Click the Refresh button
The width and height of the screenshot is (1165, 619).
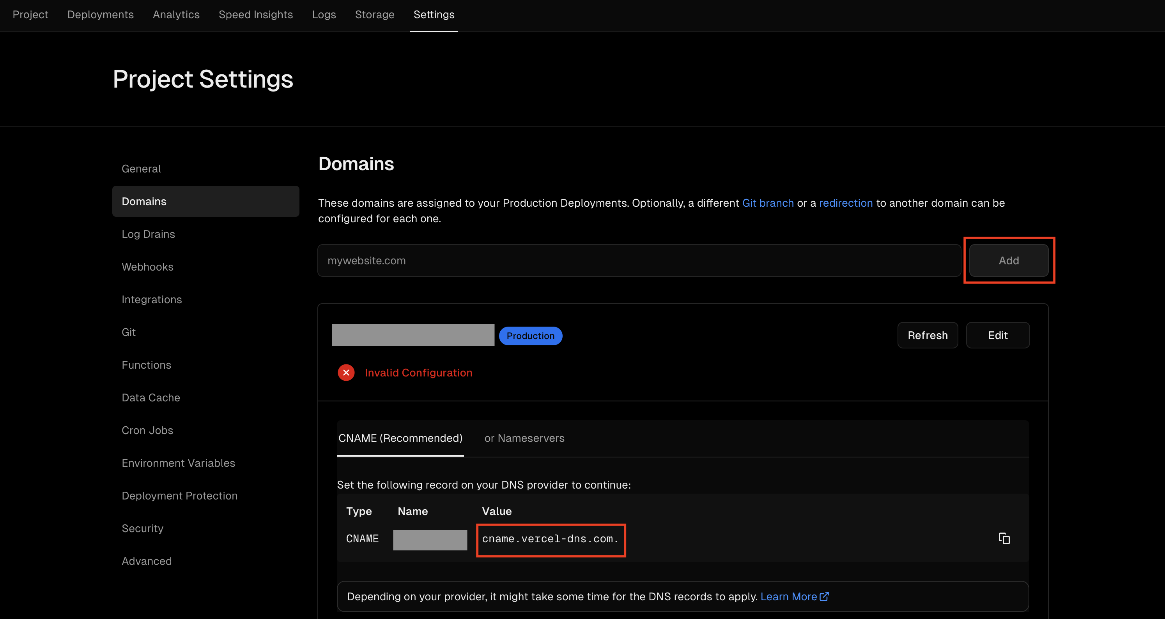tap(928, 335)
